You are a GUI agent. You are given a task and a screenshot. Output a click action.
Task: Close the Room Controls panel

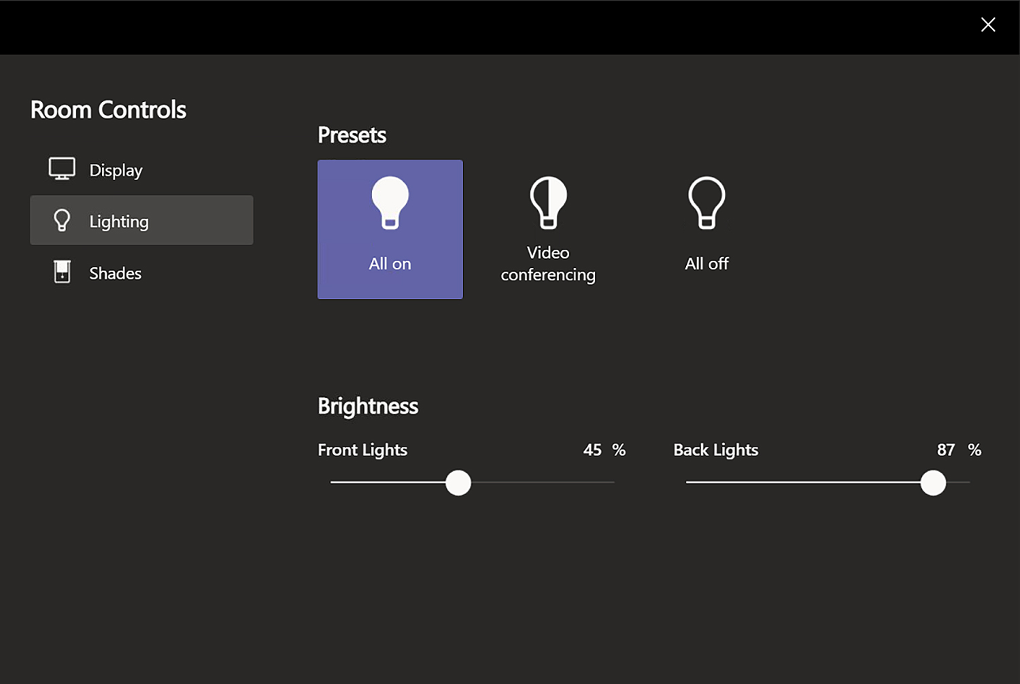tap(988, 25)
